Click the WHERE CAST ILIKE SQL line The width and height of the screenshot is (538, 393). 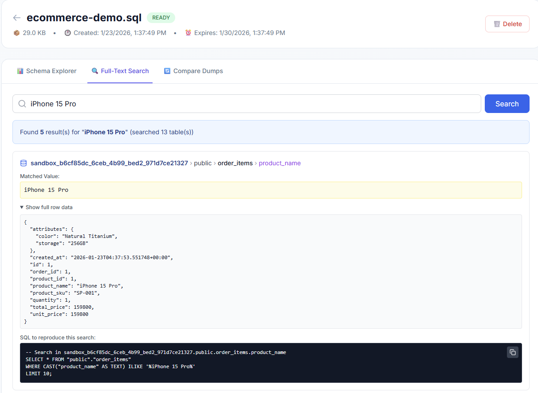(x=110, y=366)
